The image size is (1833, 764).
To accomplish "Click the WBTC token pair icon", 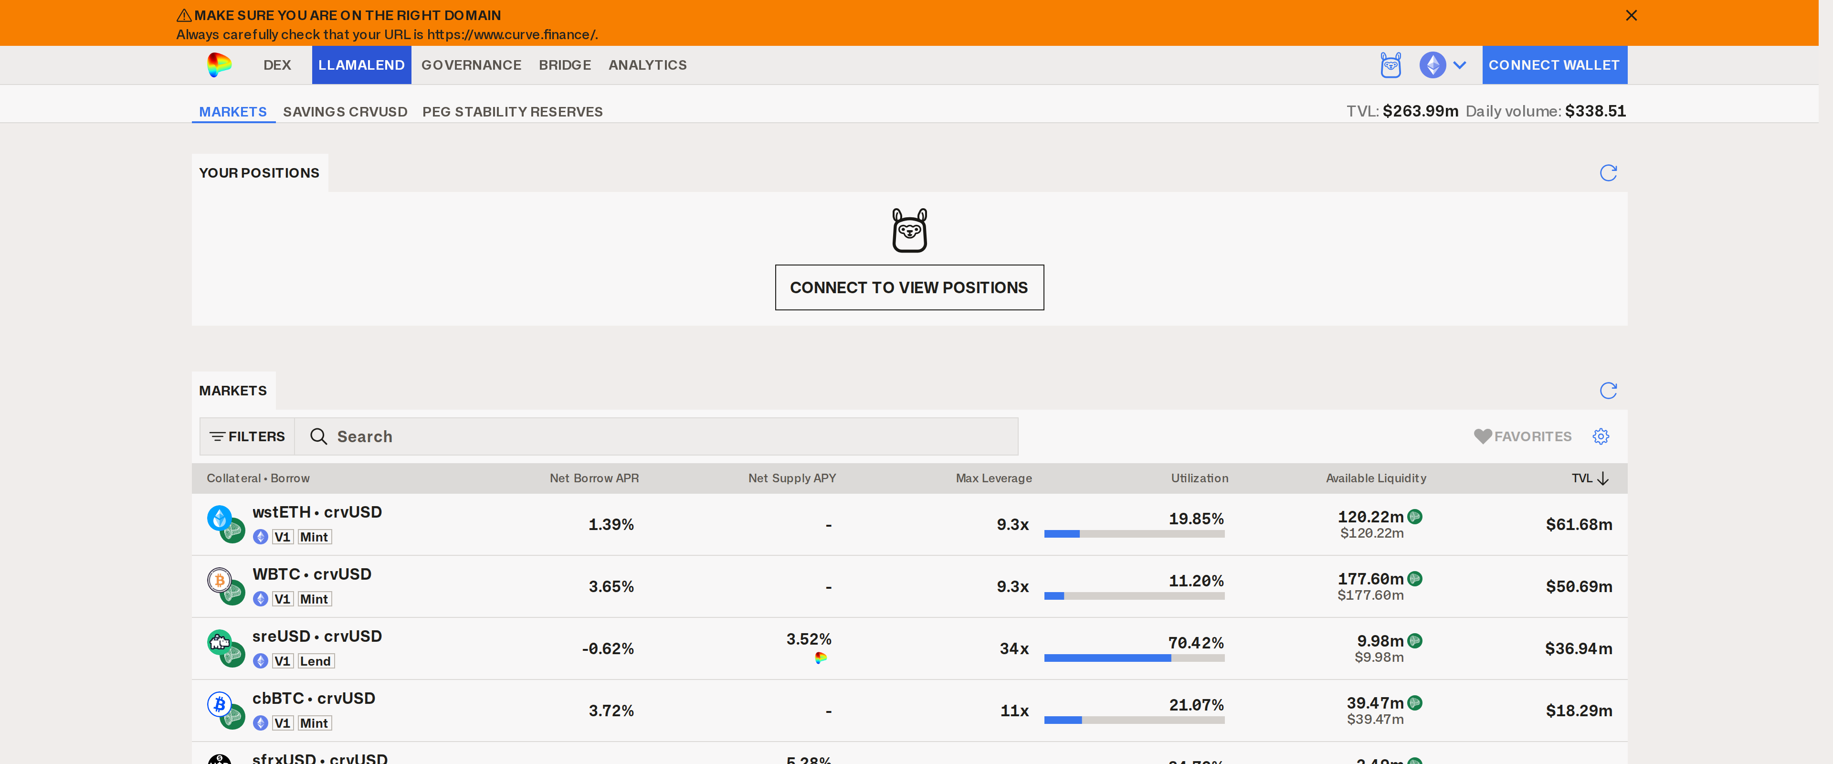I will [226, 586].
